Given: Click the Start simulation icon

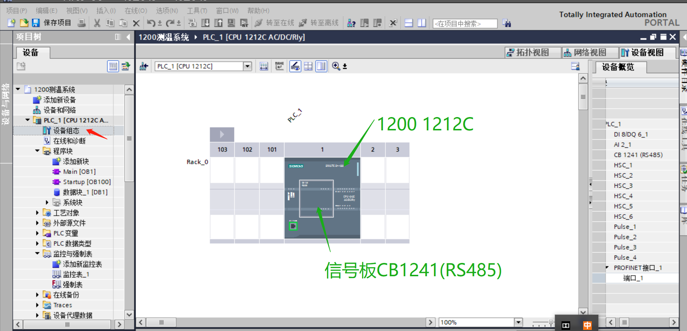Looking at the screenshot, I should (x=231, y=23).
